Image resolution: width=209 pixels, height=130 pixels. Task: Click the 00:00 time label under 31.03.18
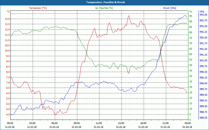click(x=10, y=123)
